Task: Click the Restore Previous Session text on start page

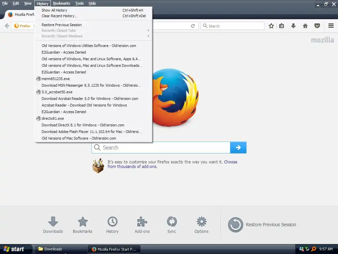Action: click(x=271, y=225)
